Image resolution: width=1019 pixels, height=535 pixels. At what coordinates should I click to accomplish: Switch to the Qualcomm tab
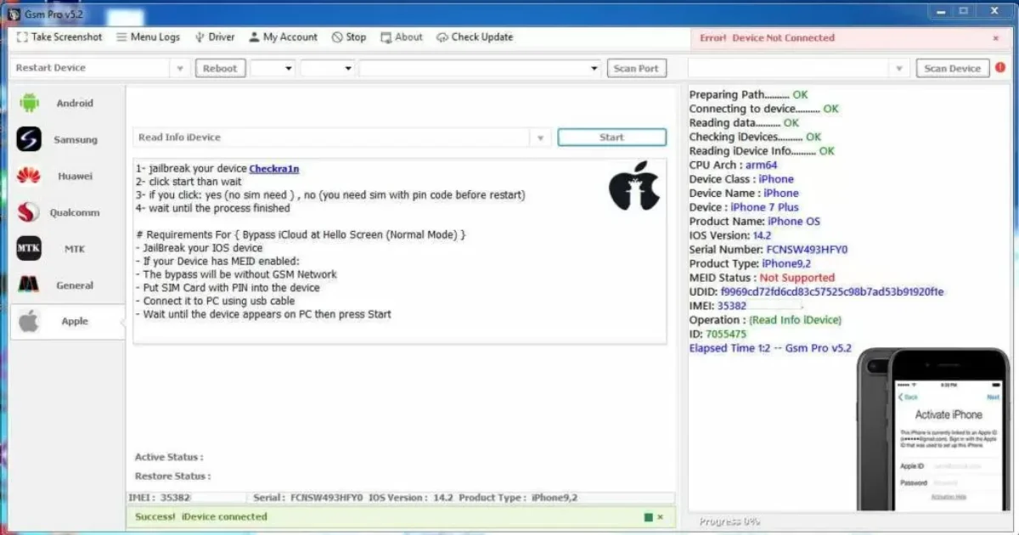[75, 212]
